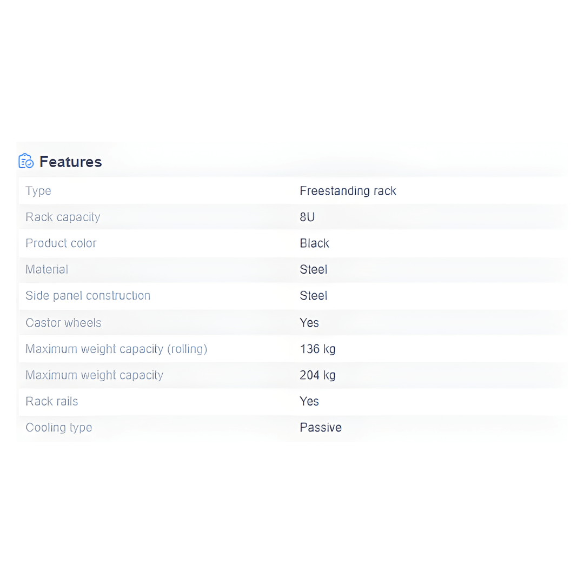Select the Side panel construction label
This screenshot has height=584, width=584.
pyautogui.click(x=88, y=296)
